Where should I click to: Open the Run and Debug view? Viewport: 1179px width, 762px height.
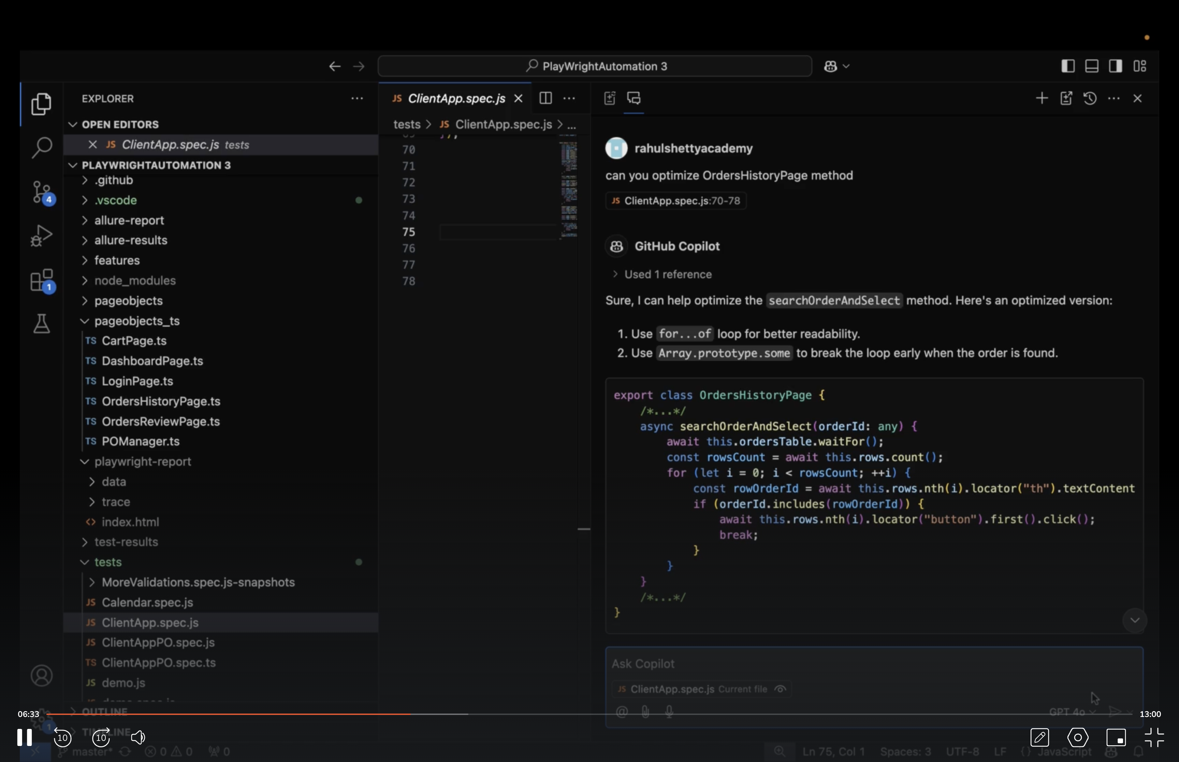[41, 236]
